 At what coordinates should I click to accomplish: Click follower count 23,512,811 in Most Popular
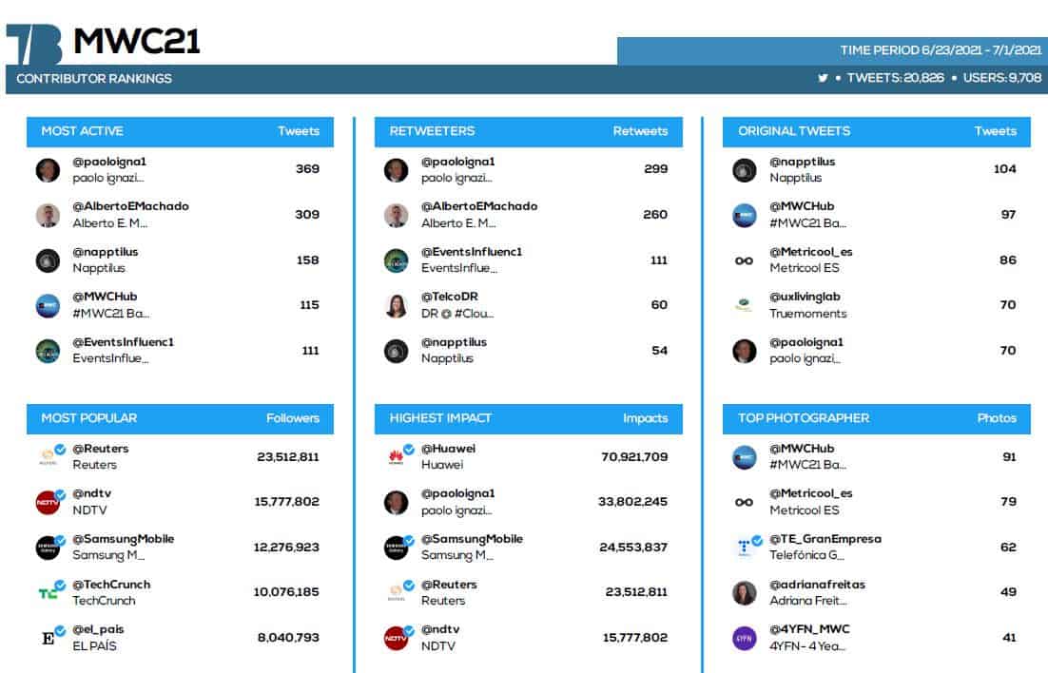[x=288, y=457]
